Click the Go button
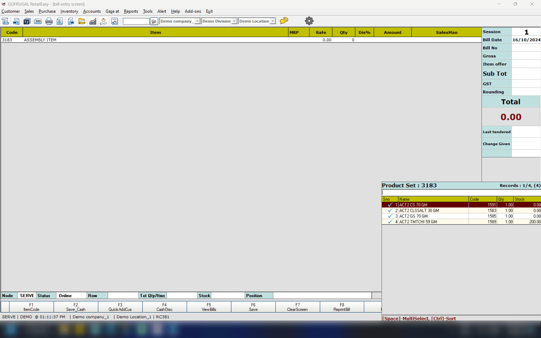This screenshot has height=338, width=541. (154, 21)
